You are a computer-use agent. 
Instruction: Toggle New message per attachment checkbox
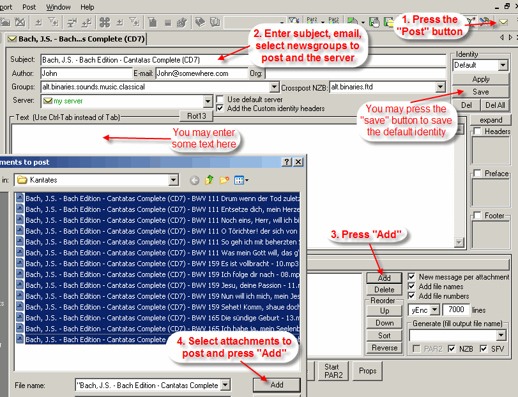(412, 277)
